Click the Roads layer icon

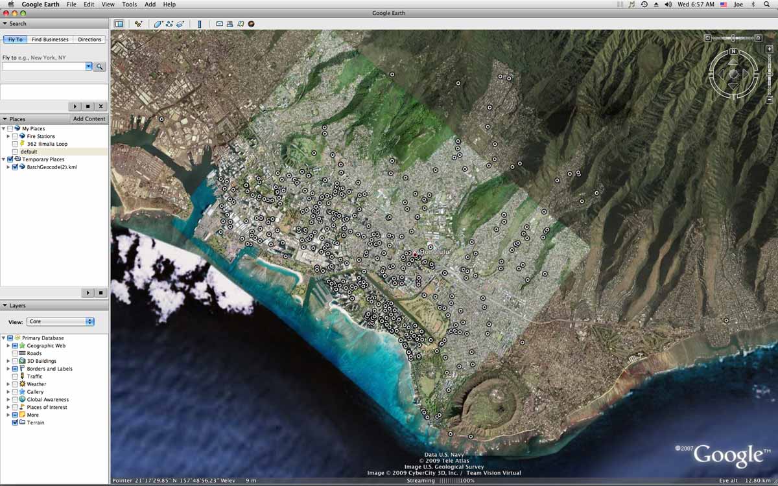click(22, 353)
